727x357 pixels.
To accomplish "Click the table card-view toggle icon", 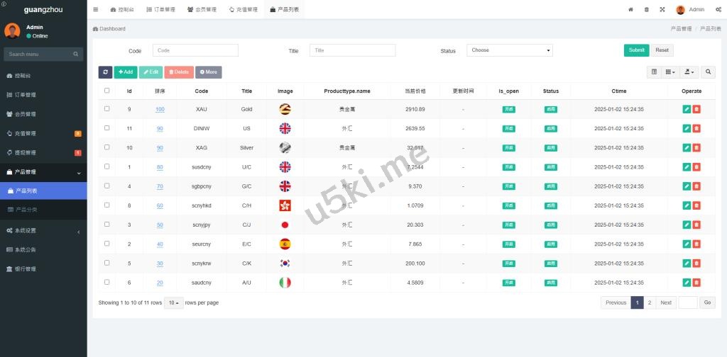I will (x=654, y=72).
